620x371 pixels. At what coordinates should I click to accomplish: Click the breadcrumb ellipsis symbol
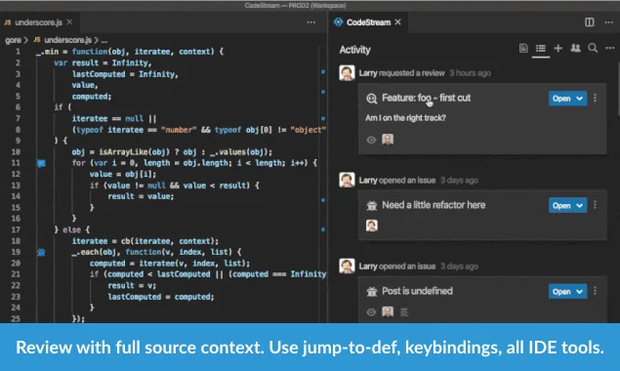coord(104,40)
